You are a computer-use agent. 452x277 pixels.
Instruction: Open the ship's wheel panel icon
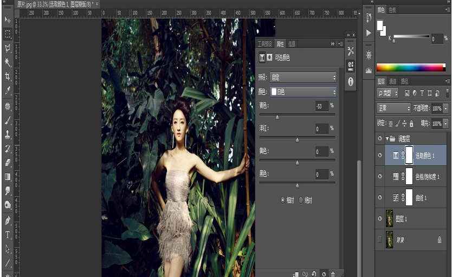[369, 55]
